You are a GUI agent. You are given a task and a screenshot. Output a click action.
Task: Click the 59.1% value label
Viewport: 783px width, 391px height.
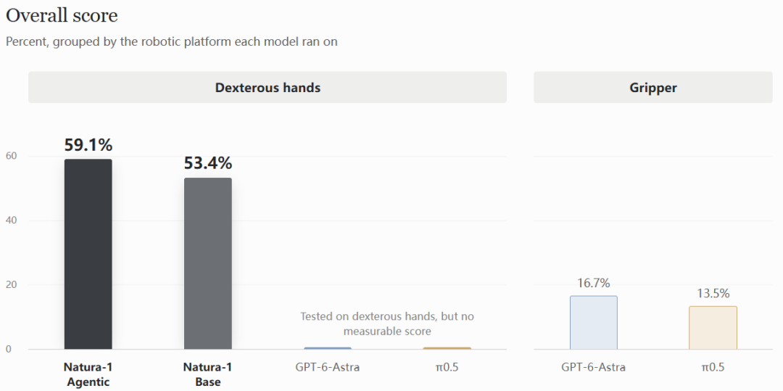tap(88, 145)
